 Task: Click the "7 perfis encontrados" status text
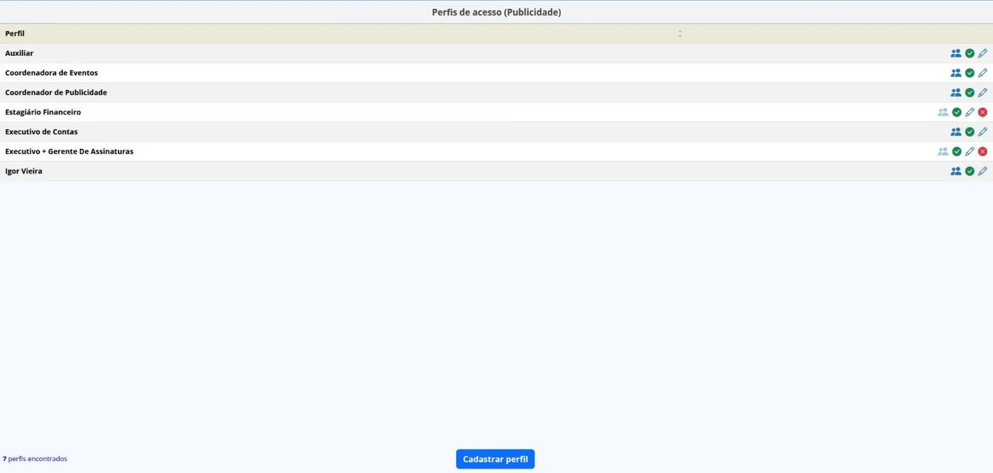tap(35, 459)
